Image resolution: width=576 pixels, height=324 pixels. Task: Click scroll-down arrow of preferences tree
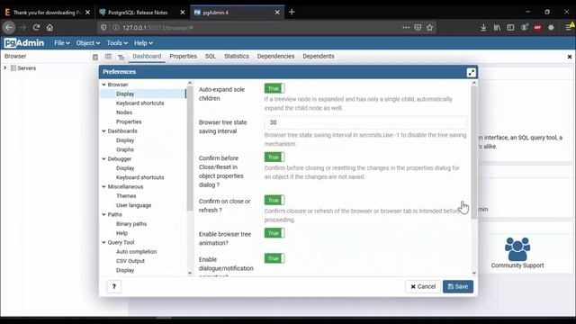click(x=190, y=273)
